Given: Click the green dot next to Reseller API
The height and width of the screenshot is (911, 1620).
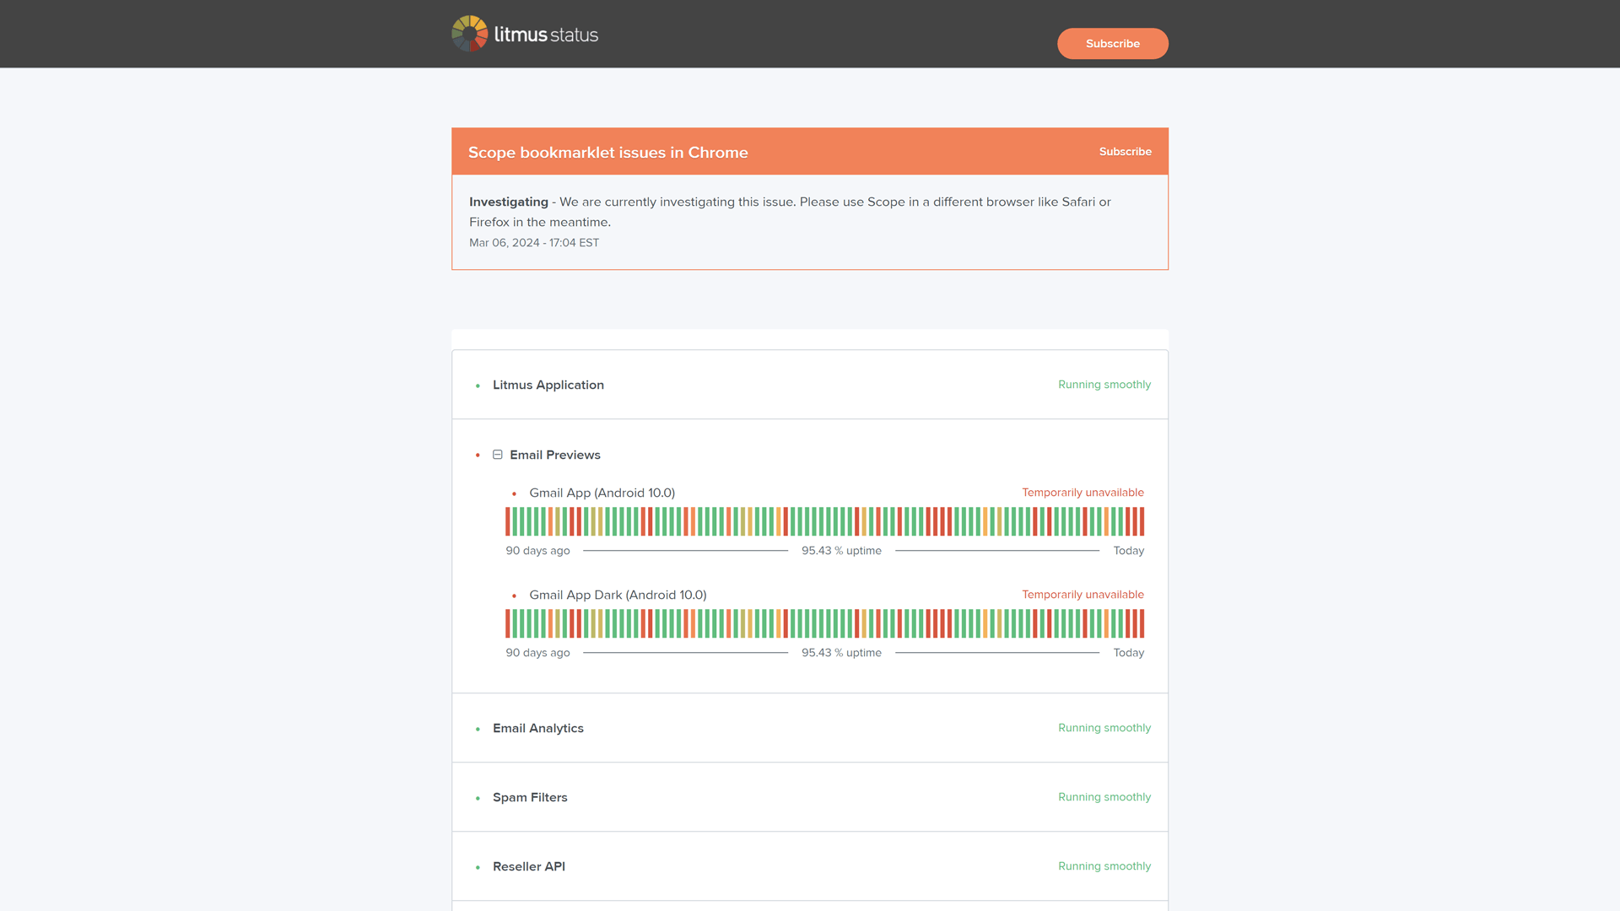Looking at the screenshot, I should [478, 866].
